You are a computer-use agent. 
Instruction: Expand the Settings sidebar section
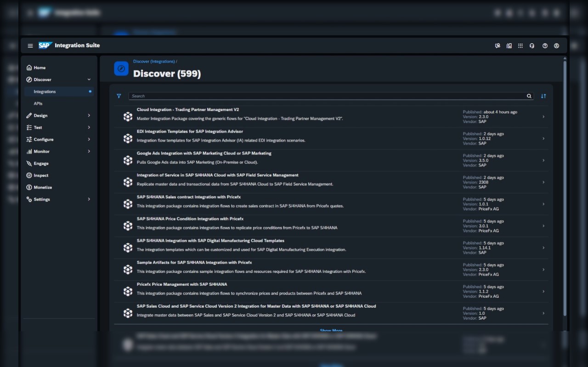[x=89, y=199]
